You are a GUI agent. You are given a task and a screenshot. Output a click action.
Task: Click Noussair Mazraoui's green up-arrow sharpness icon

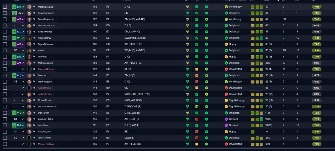point(197,107)
